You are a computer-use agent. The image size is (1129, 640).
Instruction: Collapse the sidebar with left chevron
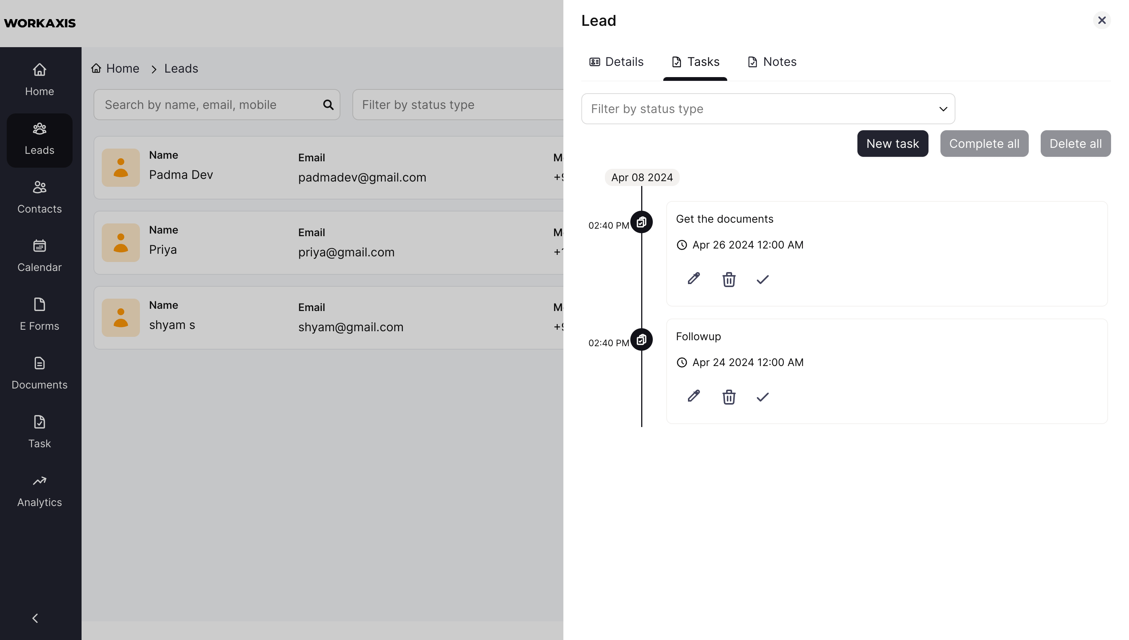[35, 618]
